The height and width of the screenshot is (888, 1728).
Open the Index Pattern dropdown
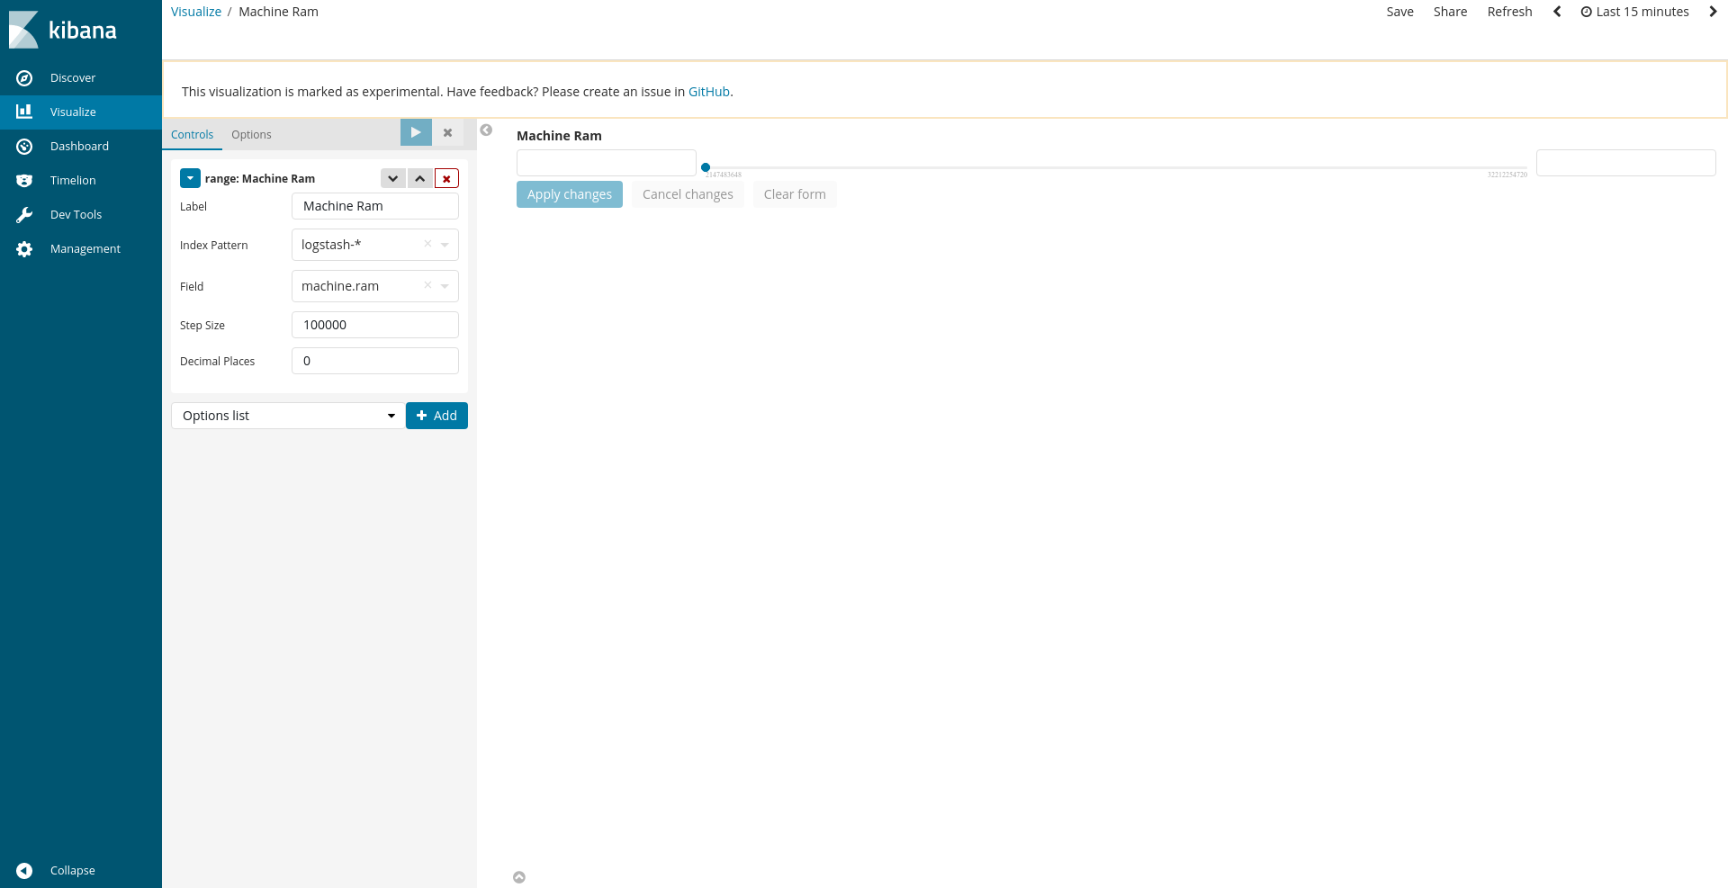[x=445, y=245]
